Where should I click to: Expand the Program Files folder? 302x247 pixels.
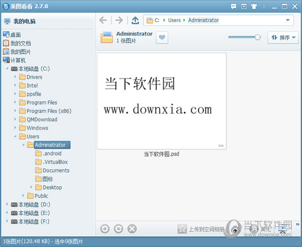pos(16,103)
